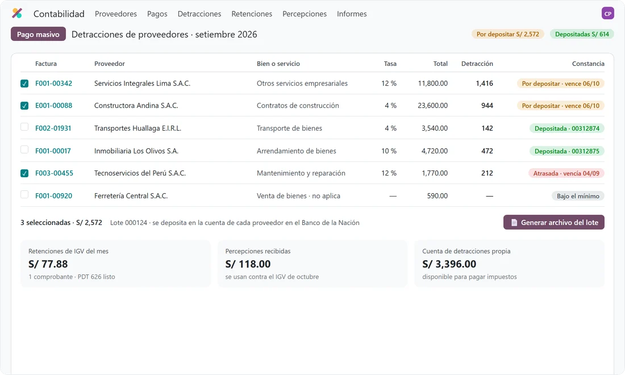
Task: Open the Retenciones menu
Action: point(252,14)
